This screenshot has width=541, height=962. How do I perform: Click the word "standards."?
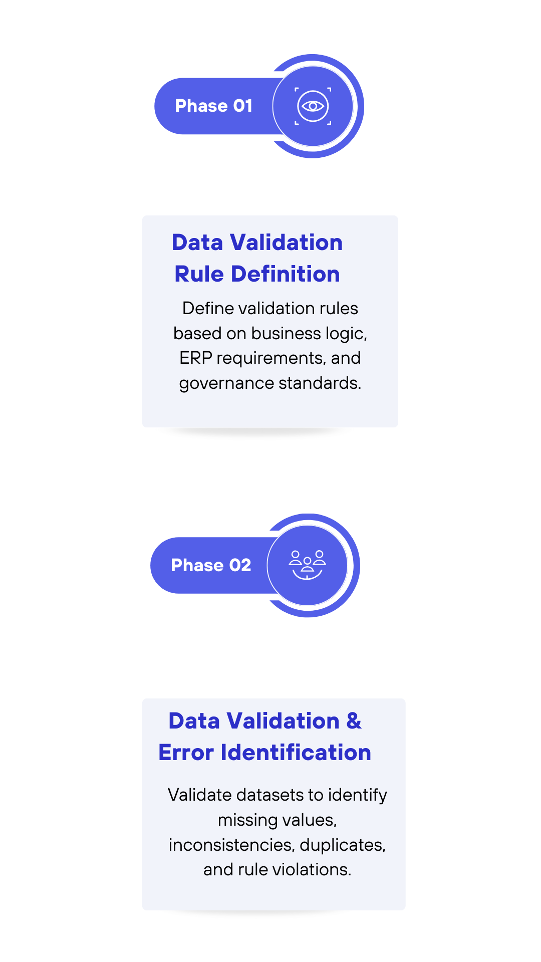(x=320, y=383)
